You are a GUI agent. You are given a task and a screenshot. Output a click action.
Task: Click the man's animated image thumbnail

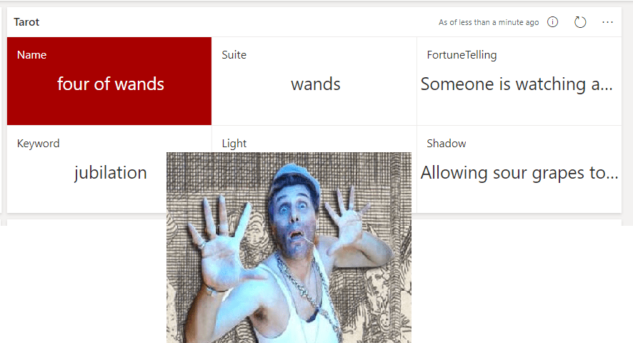pyautogui.click(x=289, y=247)
